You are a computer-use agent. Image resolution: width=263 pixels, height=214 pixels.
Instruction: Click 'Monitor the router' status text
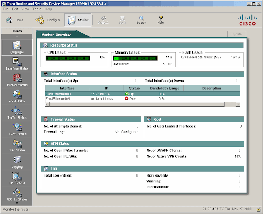point(16,209)
